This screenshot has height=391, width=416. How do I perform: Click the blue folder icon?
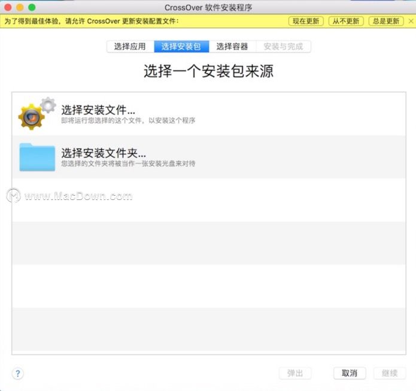tap(37, 157)
